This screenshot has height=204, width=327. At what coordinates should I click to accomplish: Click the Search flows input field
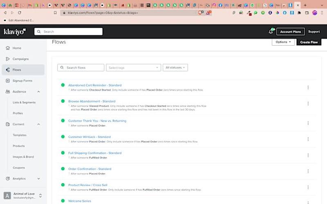(81, 68)
